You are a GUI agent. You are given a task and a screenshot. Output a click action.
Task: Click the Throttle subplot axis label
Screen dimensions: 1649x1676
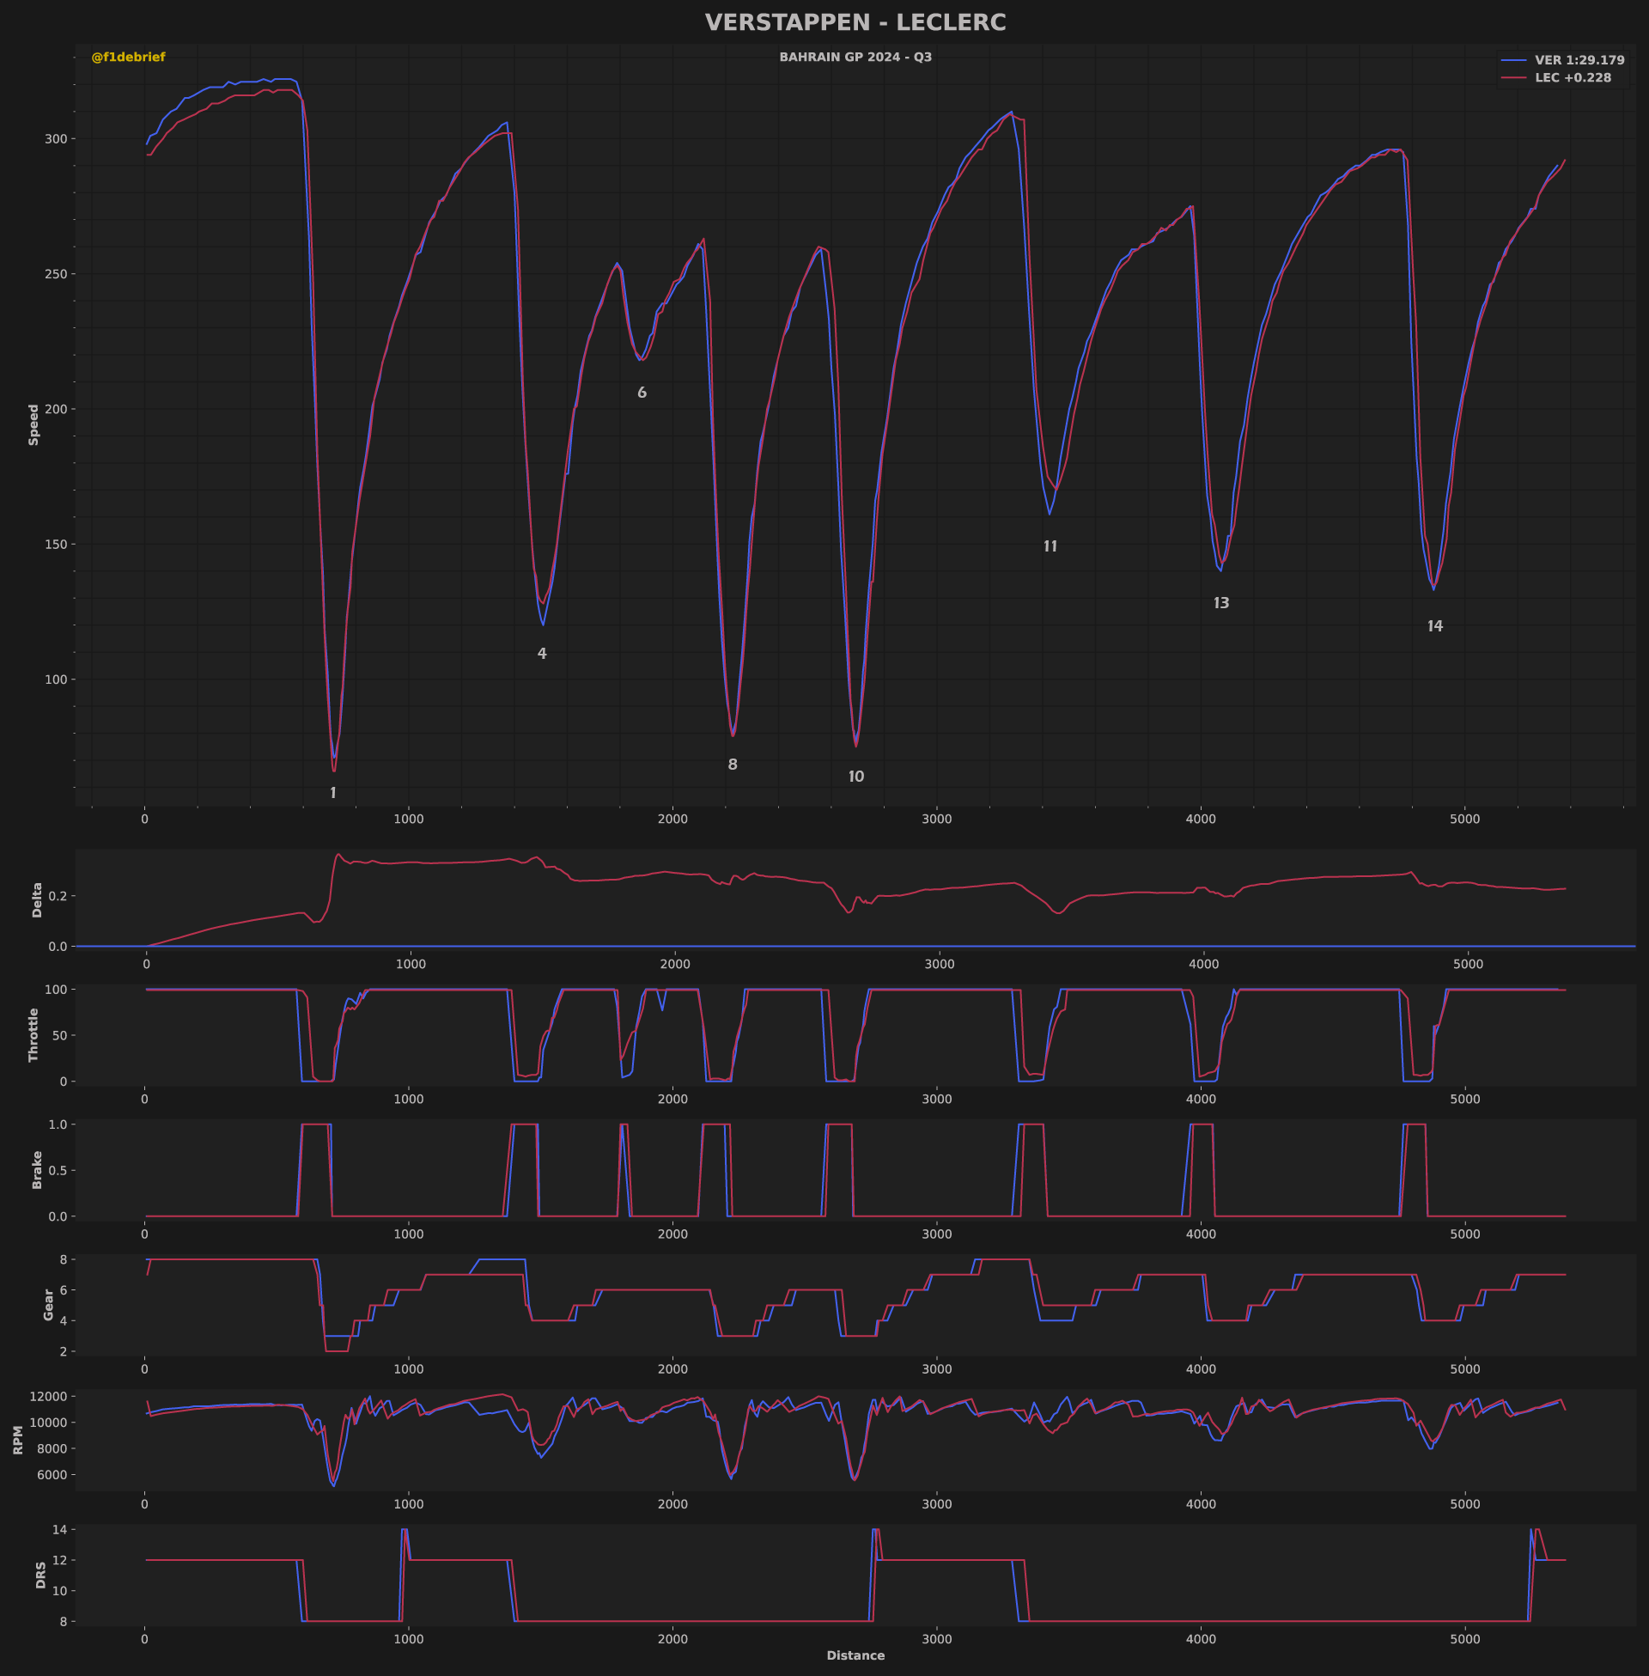click(33, 1035)
